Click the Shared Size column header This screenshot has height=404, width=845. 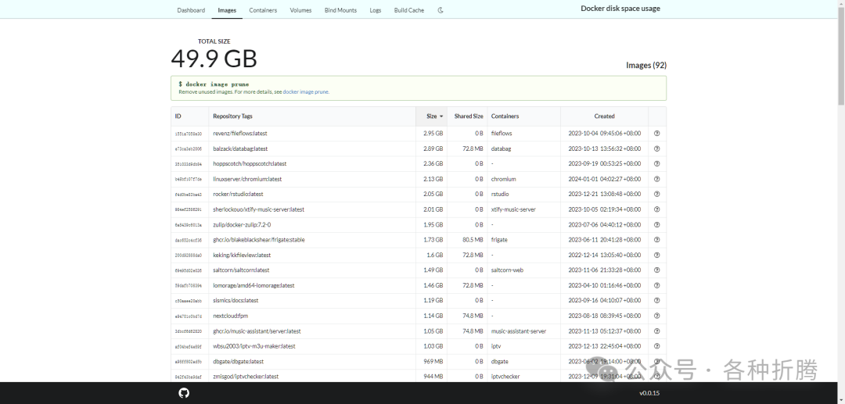(x=469, y=116)
